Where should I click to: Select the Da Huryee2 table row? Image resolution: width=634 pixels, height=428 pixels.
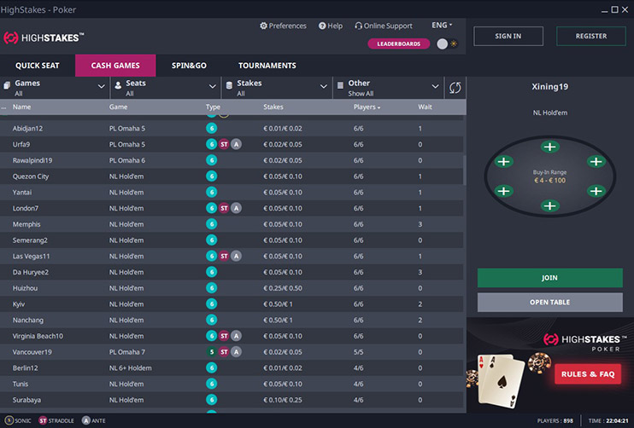232,272
